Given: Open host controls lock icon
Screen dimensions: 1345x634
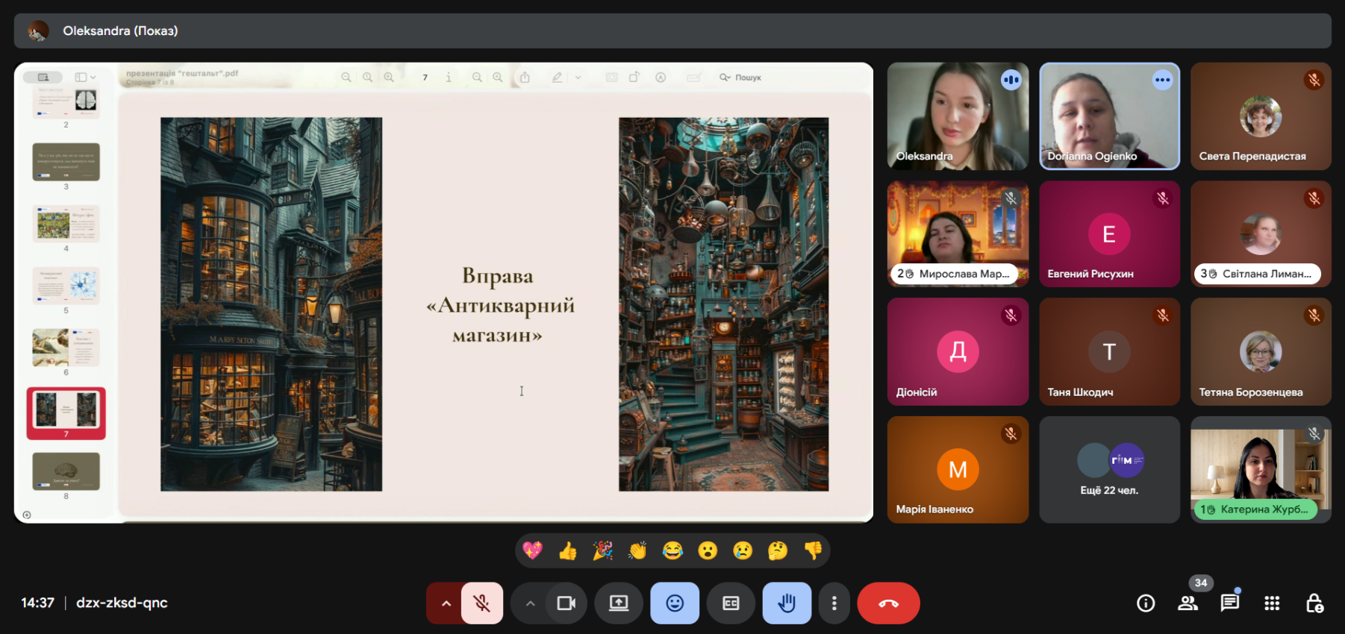Looking at the screenshot, I should pos(1314,603).
